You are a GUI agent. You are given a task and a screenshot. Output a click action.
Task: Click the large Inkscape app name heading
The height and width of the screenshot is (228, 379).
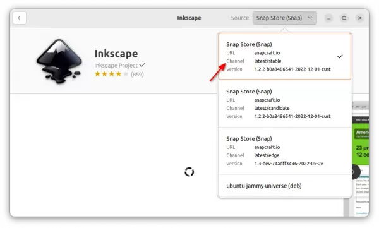(x=116, y=54)
